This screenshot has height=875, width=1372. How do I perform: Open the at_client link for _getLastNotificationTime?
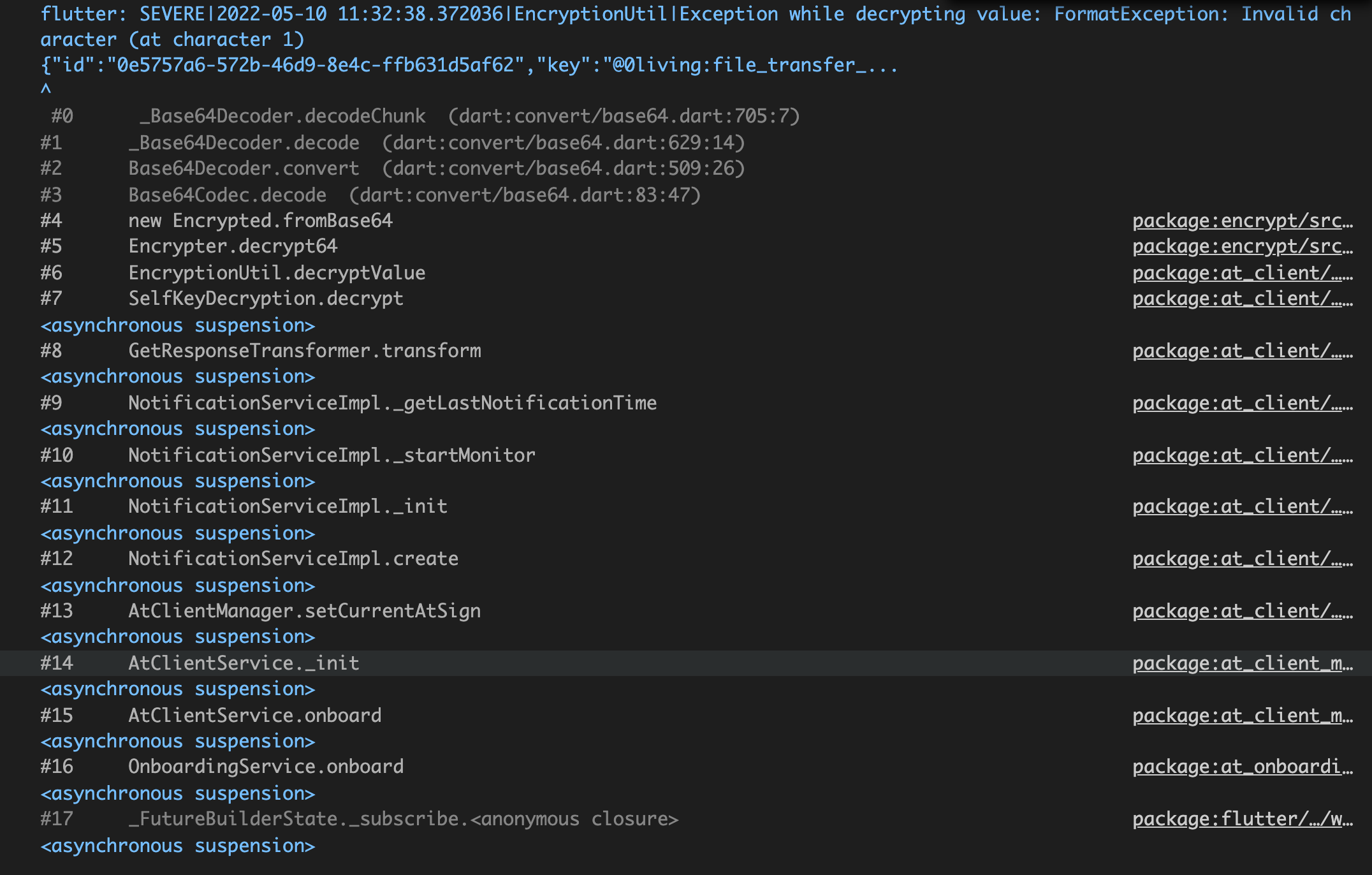(x=1240, y=402)
